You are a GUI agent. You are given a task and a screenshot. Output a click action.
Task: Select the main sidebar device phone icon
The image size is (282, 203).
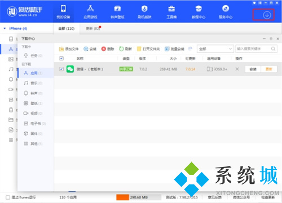click(x=11, y=39)
